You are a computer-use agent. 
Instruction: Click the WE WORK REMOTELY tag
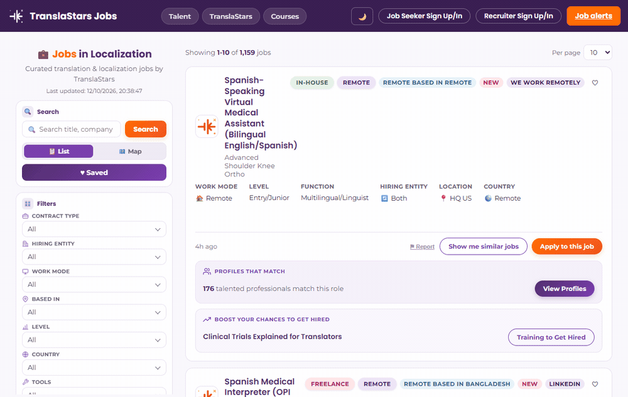point(545,83)
